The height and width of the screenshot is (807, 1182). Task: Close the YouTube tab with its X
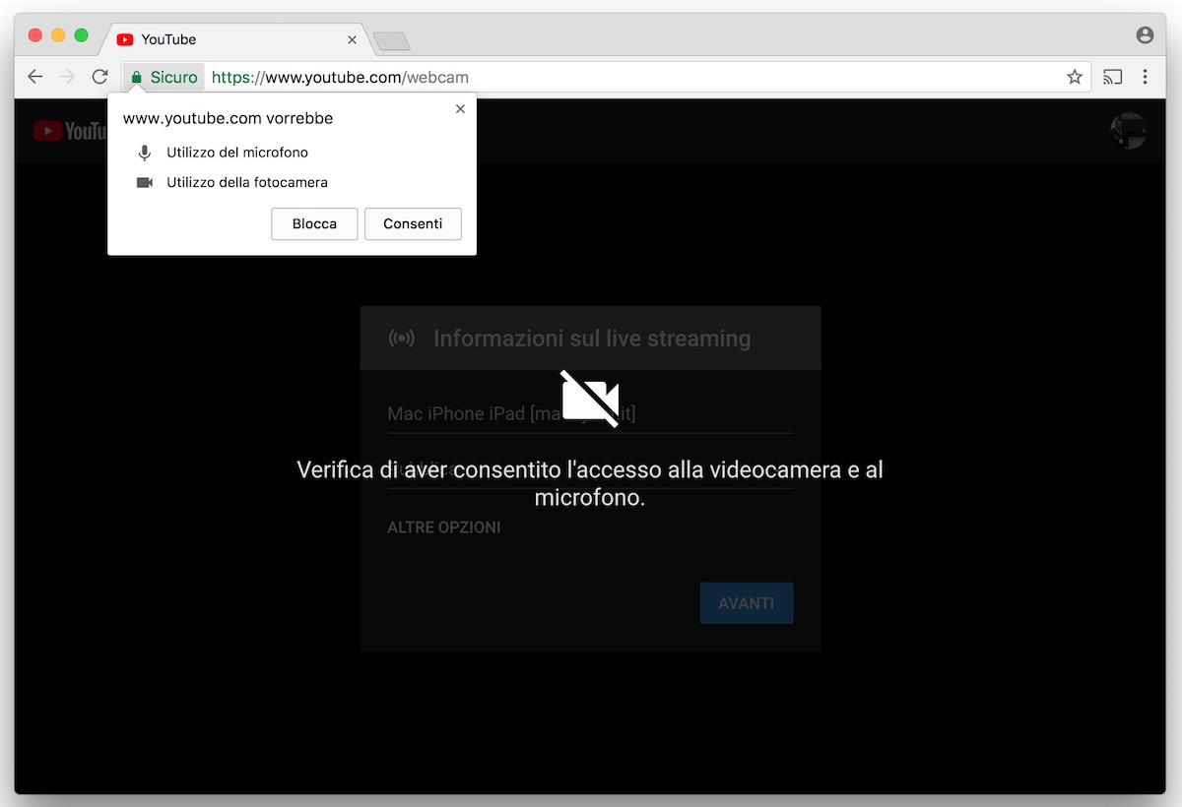(x=353, y=39)
